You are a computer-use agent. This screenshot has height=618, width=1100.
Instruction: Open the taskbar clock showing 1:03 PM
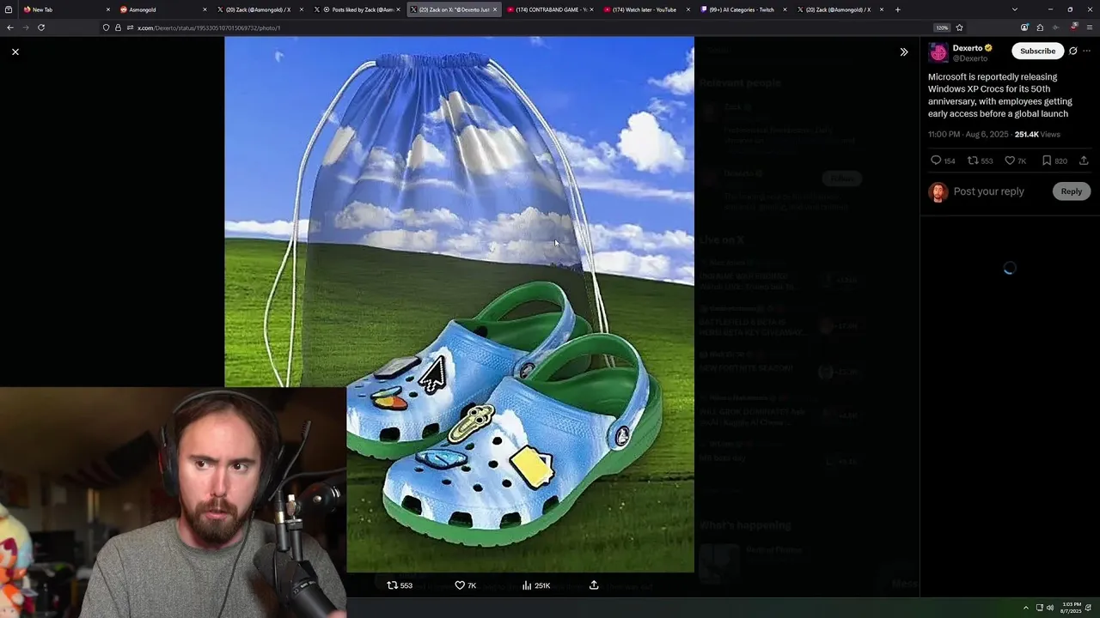[x=1070, y=608]
